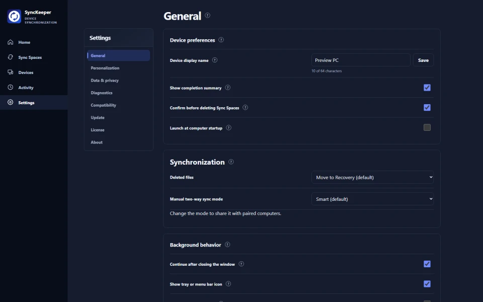Open Devices page
The height and width of the screenshot is (302, 483).
pos(34,72)
